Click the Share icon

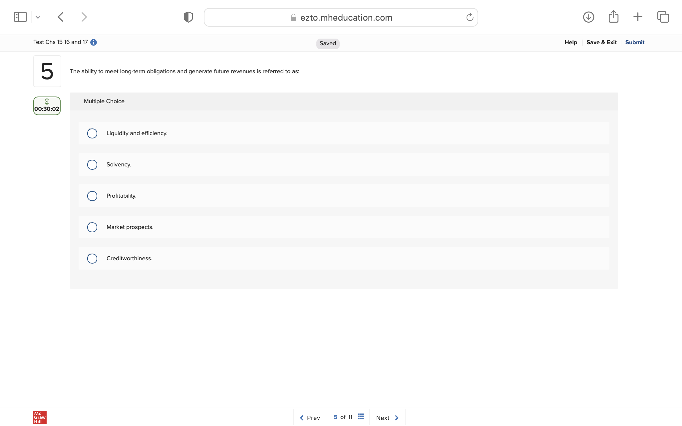point(613,16)
